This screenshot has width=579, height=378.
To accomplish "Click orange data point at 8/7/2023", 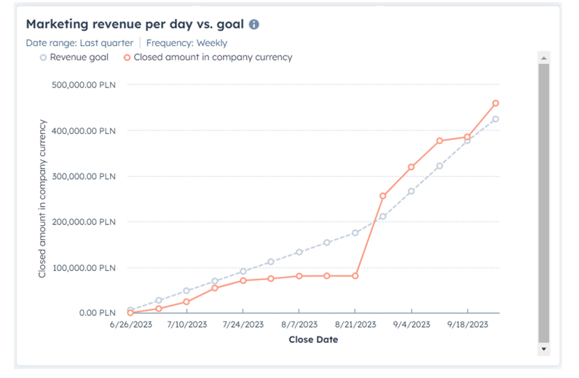I will click(299, 276).
